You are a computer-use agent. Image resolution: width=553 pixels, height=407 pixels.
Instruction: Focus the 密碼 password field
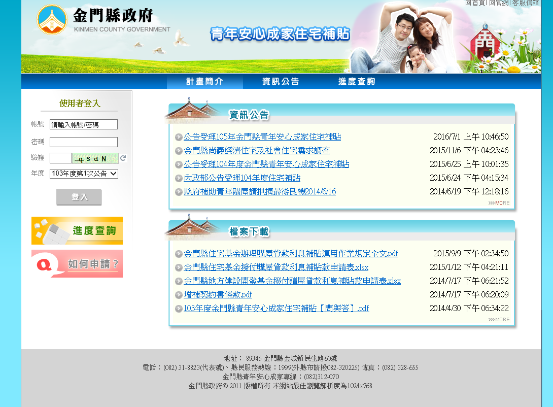(x=84, y=142)
